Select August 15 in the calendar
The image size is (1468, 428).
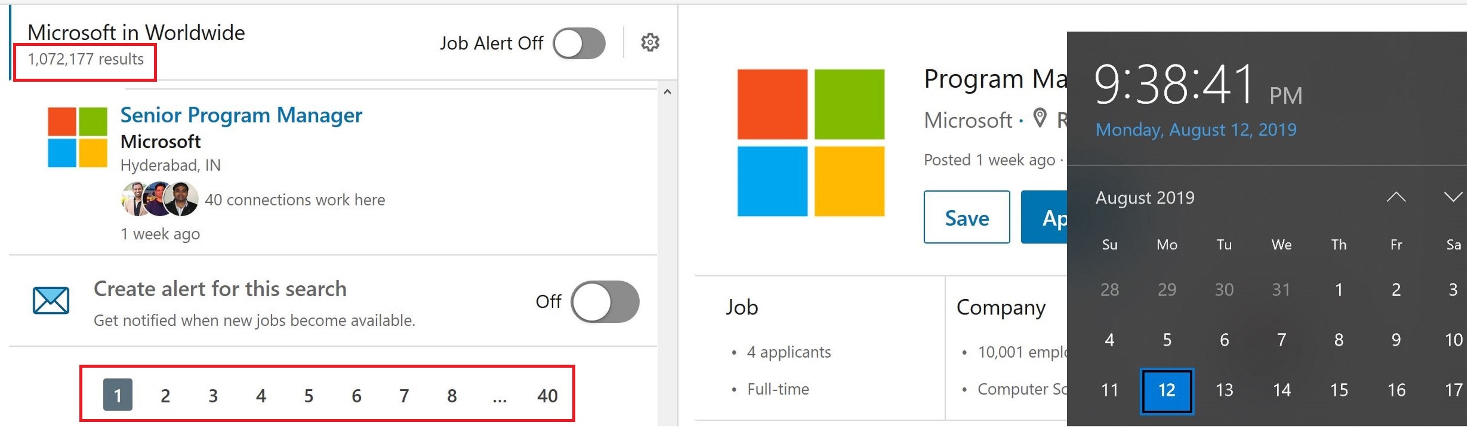(1339, 390)
